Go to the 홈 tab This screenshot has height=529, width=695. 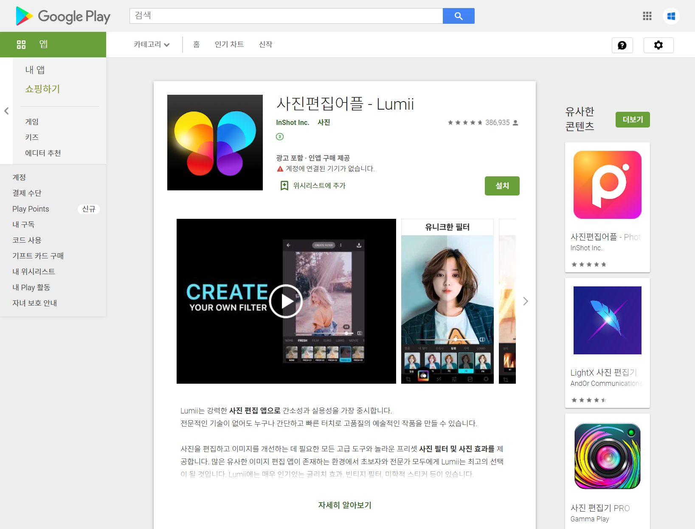[197, 45]
